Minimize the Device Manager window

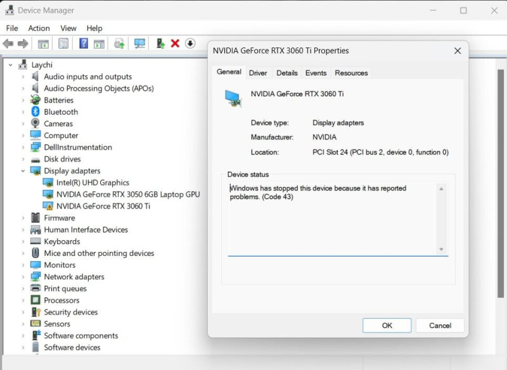point(433,10)
